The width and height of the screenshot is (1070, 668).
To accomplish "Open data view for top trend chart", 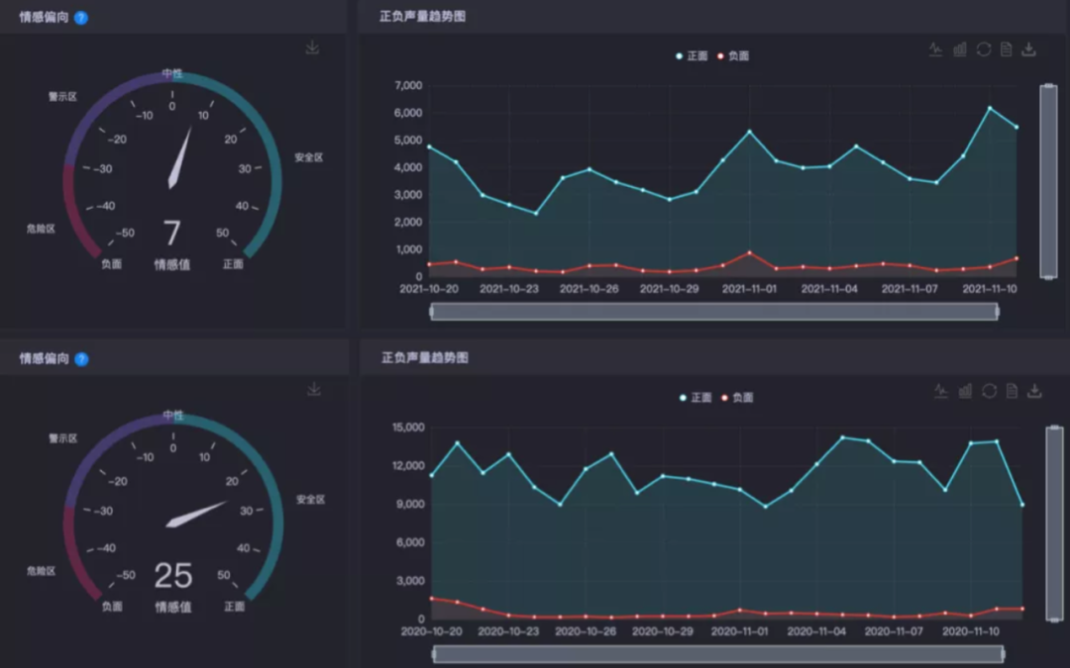I will [1006, 49].
